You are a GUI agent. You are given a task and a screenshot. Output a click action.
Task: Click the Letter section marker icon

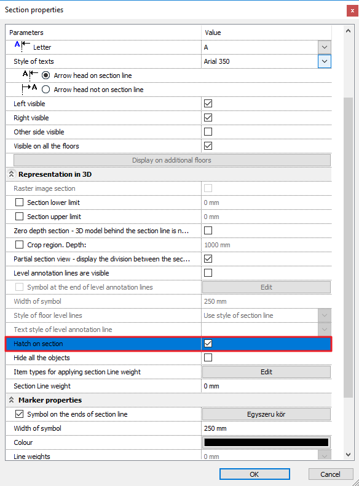[22, 47]
